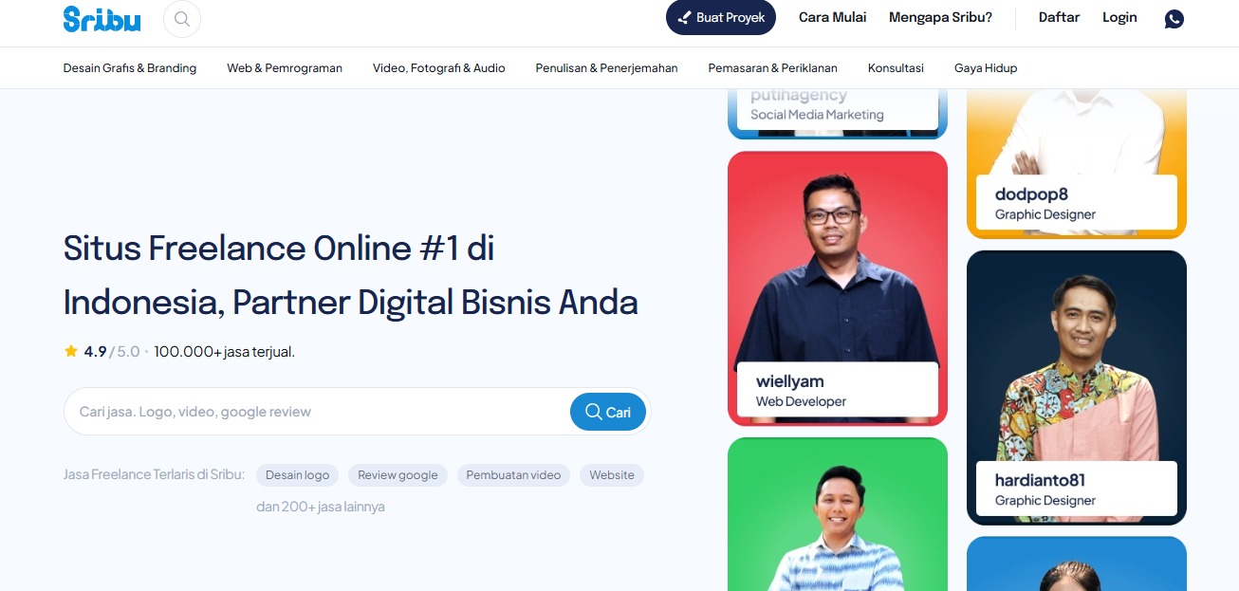Image resolution: width=1239 pixels, height=591 pixels.
Task: Open Pemasaran & Periklanan menu
Action: coord(772,68)
